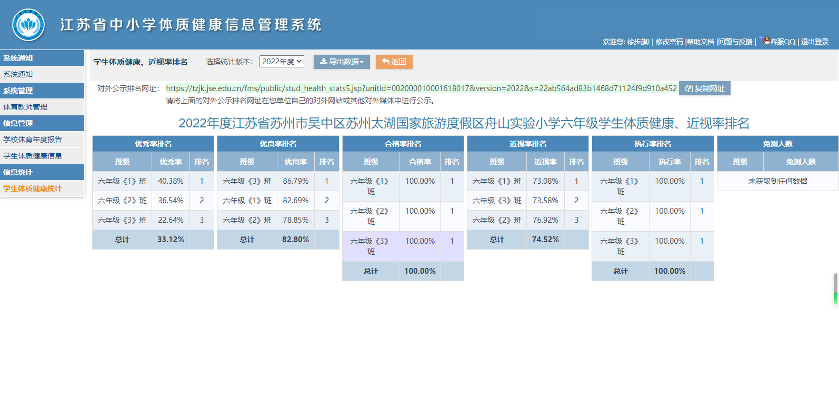This screenshot has height=398, width=839.
Task: Click the 40.38% excellent rate cell
Action: (x=171, y=181)
